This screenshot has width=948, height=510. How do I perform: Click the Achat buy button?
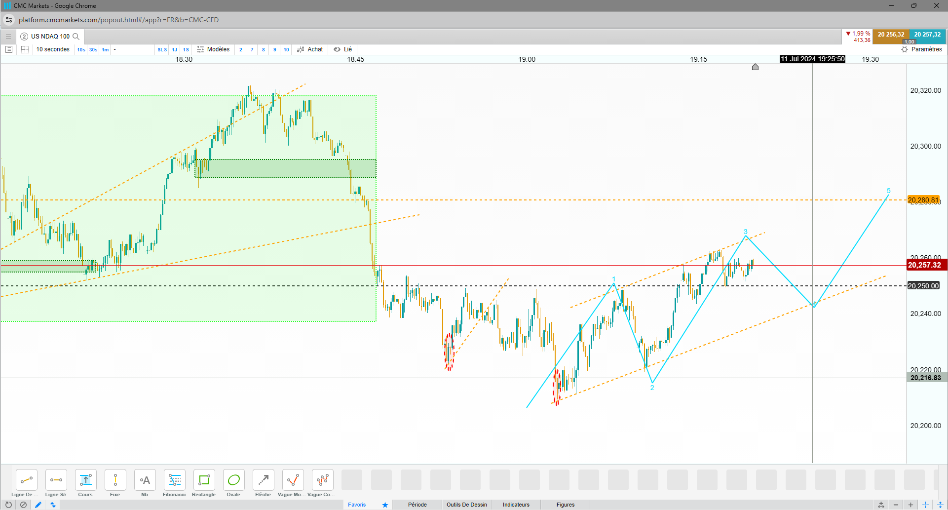point(310,49)
